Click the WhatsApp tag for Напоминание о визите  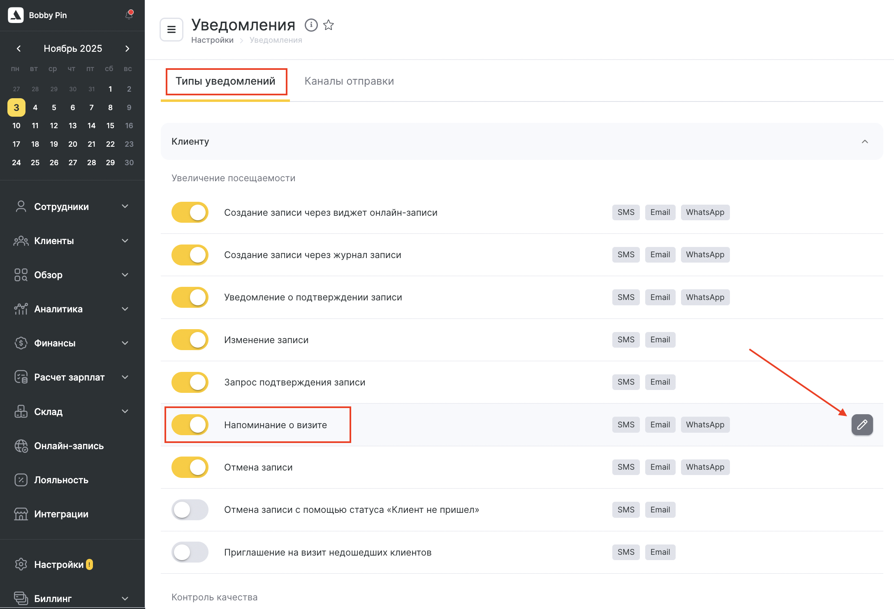[x=705, y=425]
